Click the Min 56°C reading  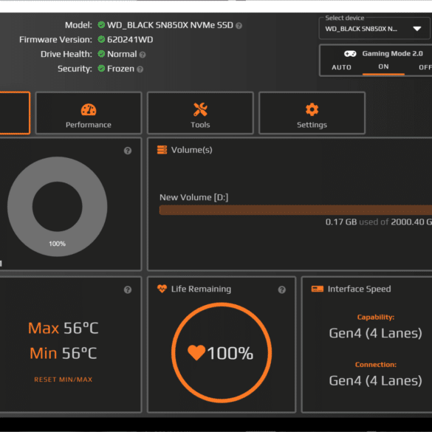(x=63, y=353)
